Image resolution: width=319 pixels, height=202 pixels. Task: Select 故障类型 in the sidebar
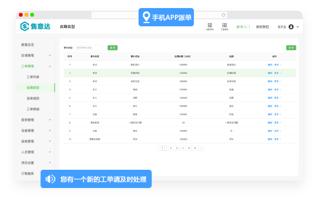point(33,88)
